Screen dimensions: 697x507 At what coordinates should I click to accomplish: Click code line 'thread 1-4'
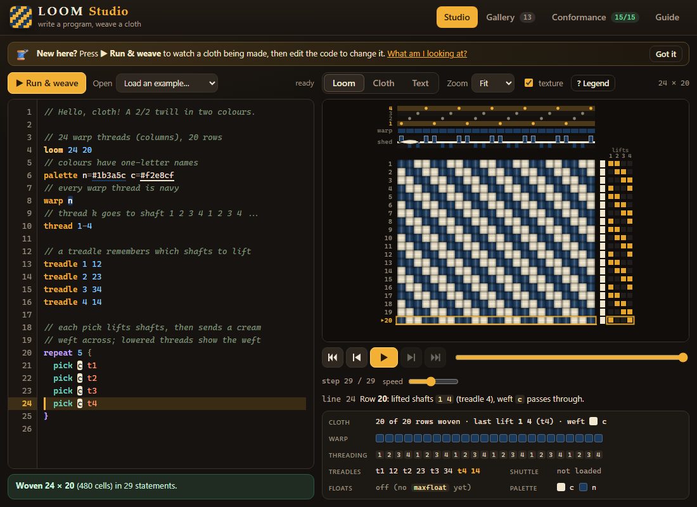coord(68,226)
